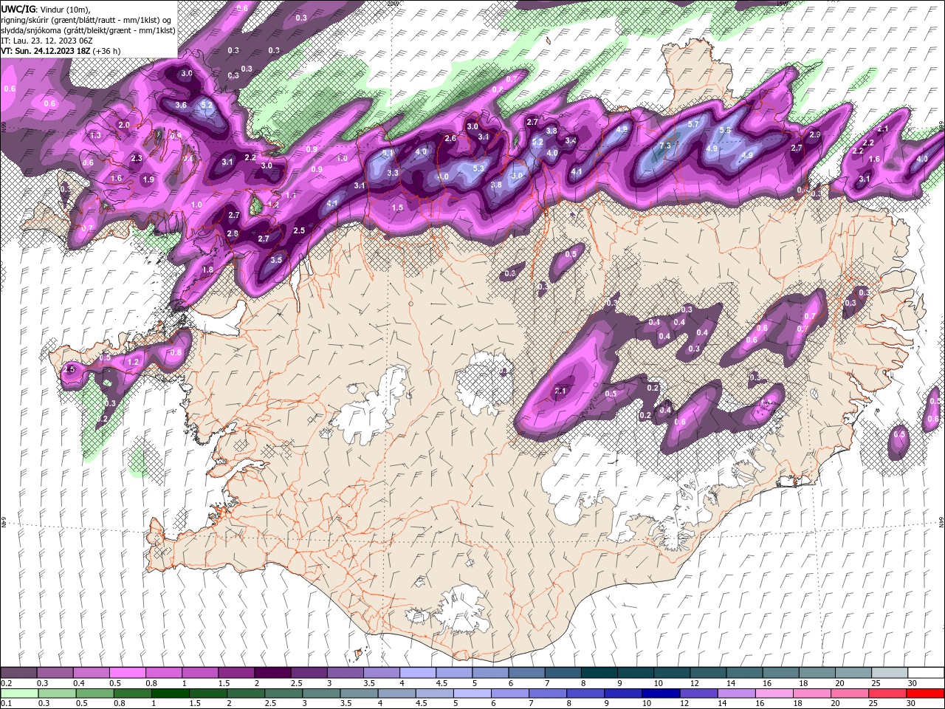Click the '2.9' value in the northeast
Screen dimensions: 945x709
(815, 135)
